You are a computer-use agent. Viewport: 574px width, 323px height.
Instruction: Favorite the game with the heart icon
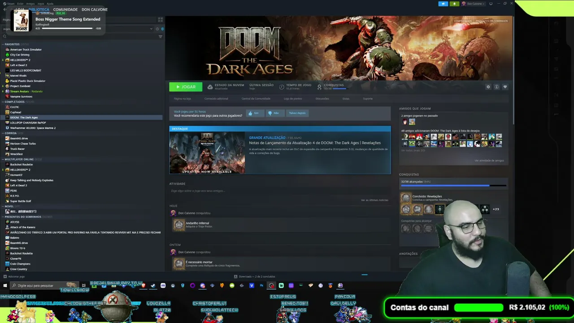[505, 87]
